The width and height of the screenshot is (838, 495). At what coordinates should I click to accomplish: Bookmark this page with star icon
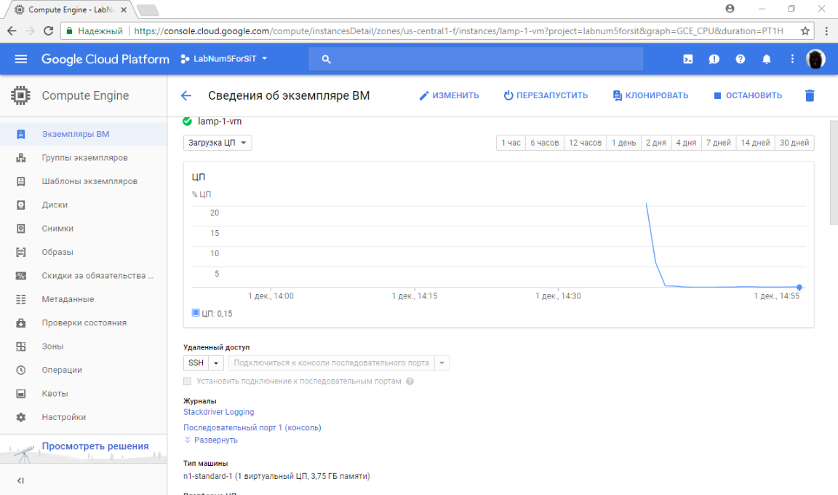805,31
